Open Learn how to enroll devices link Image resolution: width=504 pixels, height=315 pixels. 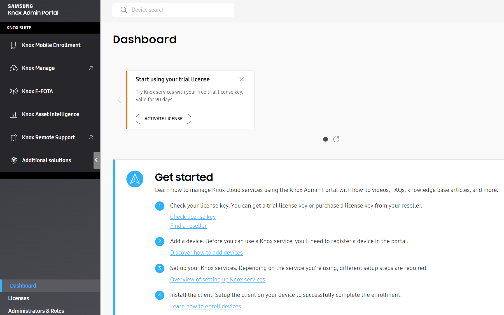pos(206,306)
